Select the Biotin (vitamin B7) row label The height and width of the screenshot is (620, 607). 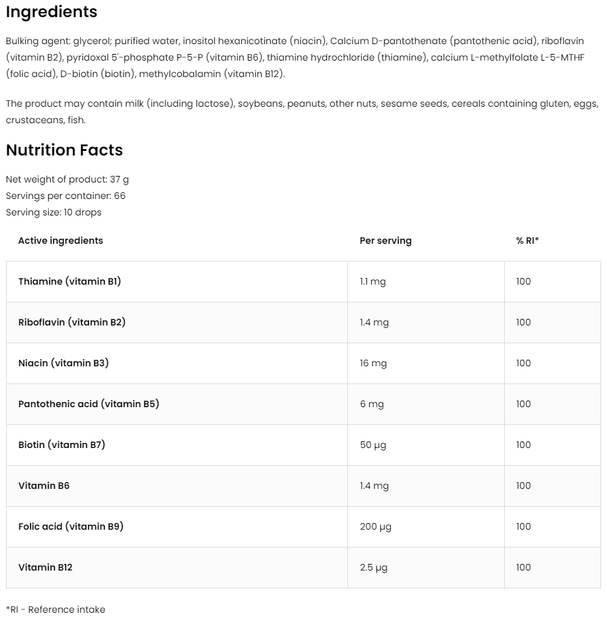[62, 445]
